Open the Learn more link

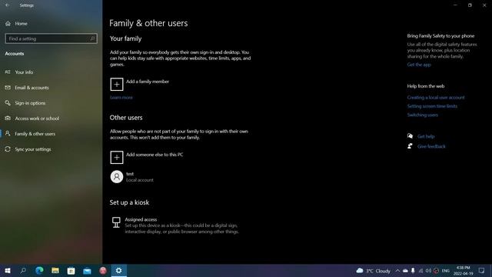click(x=121, y=98)
